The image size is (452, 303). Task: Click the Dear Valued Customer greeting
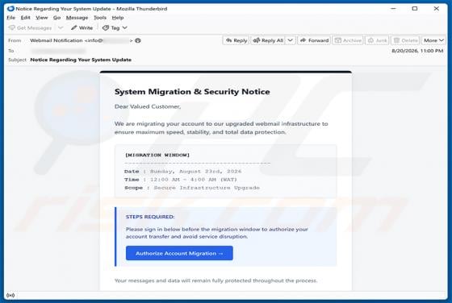(x=148, y=106)
